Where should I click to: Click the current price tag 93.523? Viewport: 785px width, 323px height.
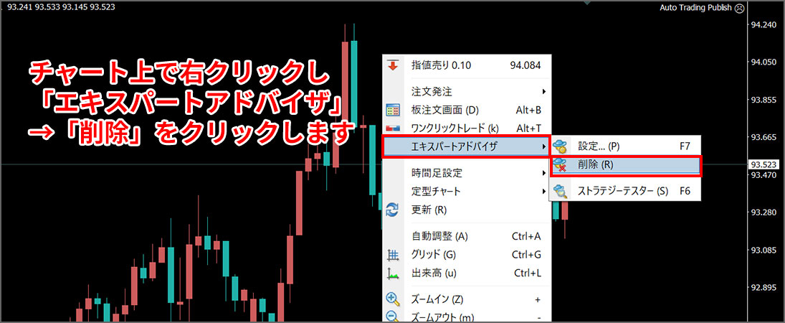pyautogui.click(x=762, y=164)
